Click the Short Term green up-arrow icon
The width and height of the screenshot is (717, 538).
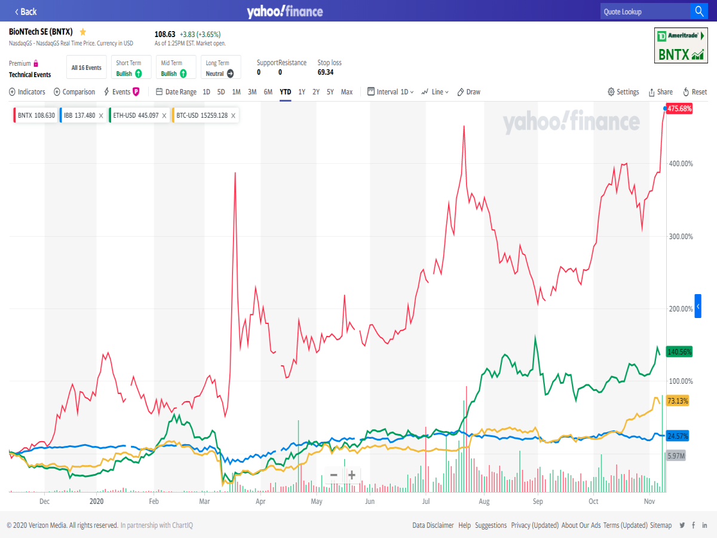(139, 74)
